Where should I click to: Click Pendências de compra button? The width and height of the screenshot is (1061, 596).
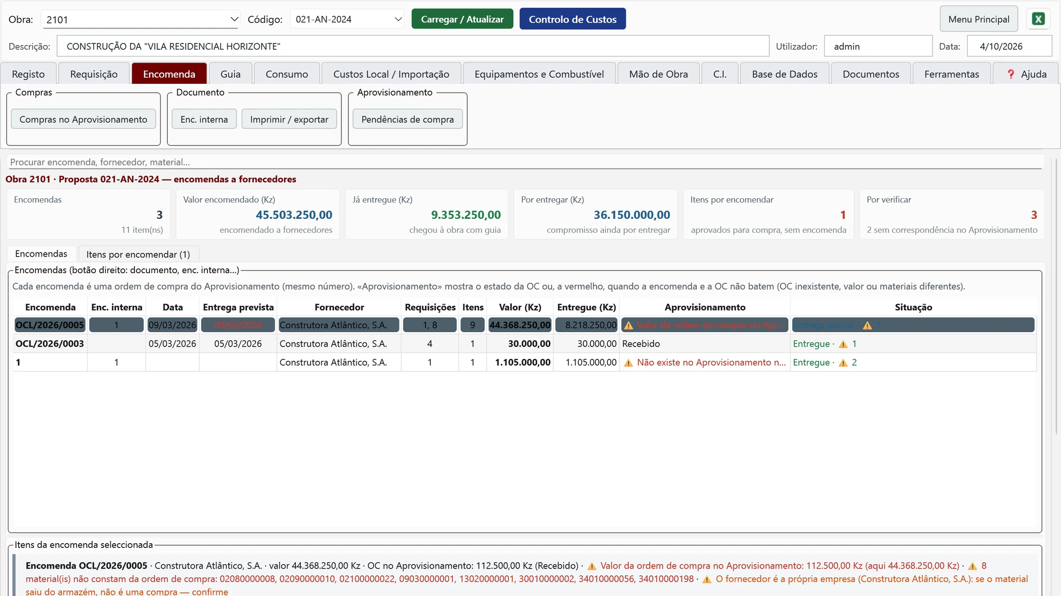click(407, 119)
